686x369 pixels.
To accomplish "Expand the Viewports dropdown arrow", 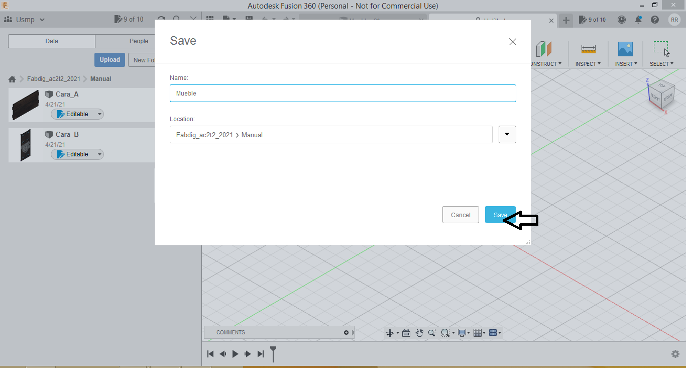I will click(500, 333).
